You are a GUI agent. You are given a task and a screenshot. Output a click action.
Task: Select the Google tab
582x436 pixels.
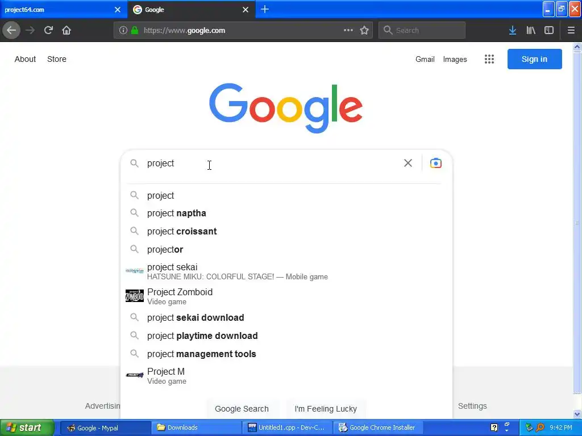191,10
